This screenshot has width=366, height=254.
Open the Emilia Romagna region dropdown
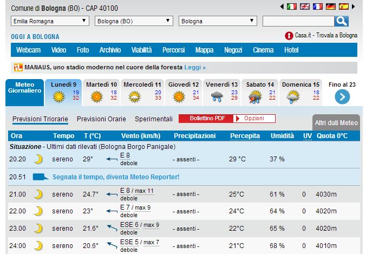pos(50,21)
